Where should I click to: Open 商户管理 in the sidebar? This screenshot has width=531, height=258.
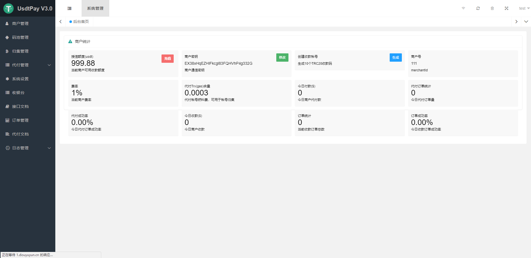(x=28, y=24)
